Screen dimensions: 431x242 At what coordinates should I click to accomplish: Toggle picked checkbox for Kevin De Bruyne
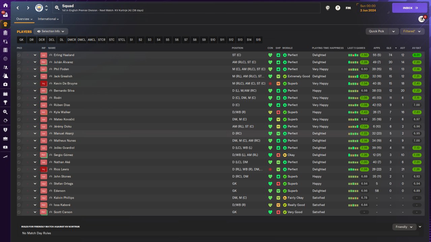(x=19, y=84)
